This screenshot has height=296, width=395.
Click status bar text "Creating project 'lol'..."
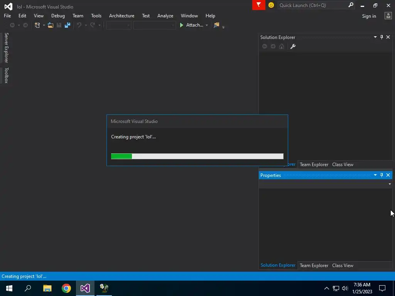(x=24, y=276)
